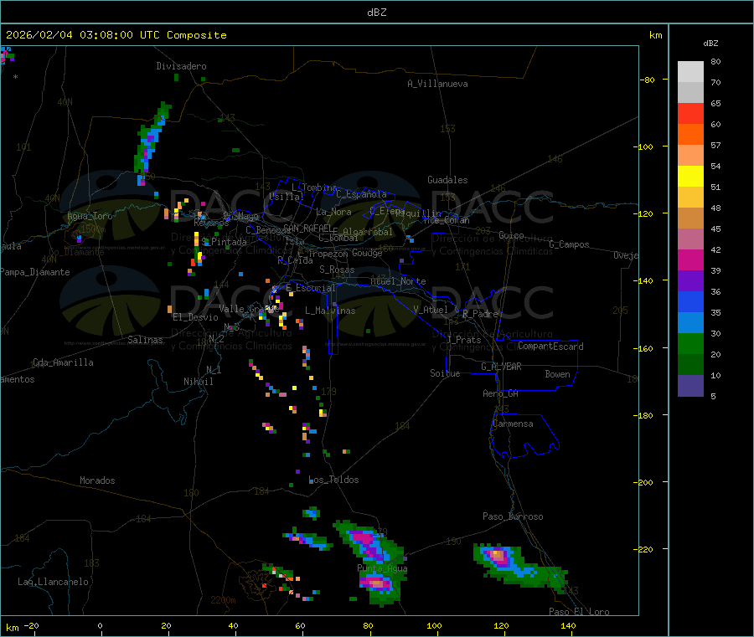Click the V_Atuel map label
754x637 pixels.
pyautogui.click(x=431, y=310)
